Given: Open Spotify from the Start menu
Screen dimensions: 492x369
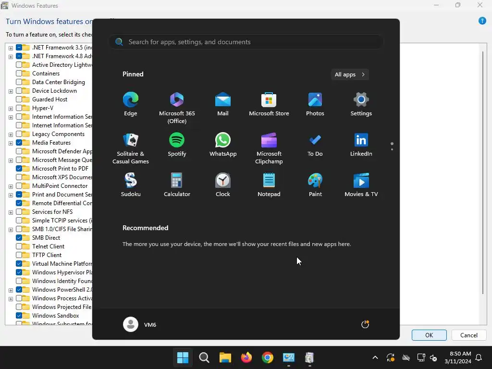Looking at the screenshot, I should (x=177, y=145).
